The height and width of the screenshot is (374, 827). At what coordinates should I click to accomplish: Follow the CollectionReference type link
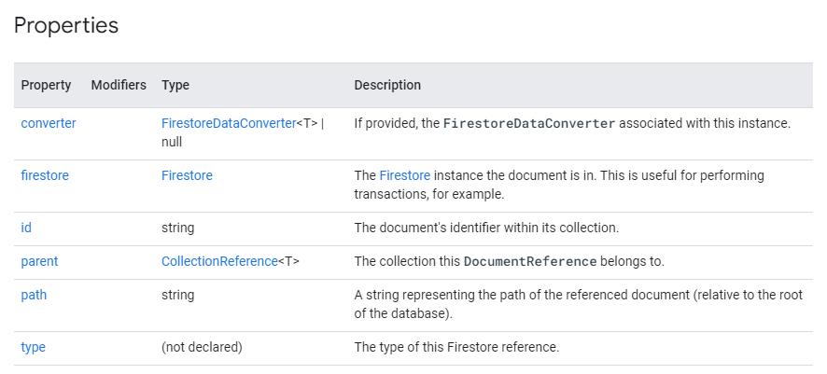tap(219, 261)
